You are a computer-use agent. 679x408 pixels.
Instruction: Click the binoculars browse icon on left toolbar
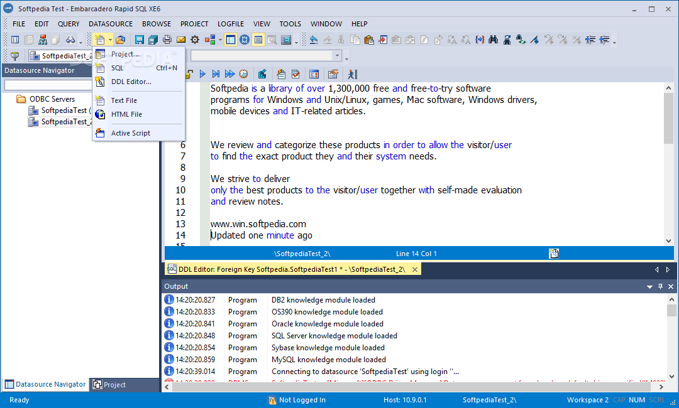pos(70,40)
